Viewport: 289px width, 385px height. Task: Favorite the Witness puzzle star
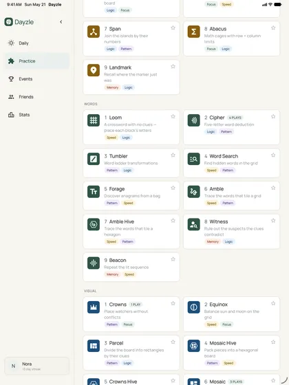point(273,221)
